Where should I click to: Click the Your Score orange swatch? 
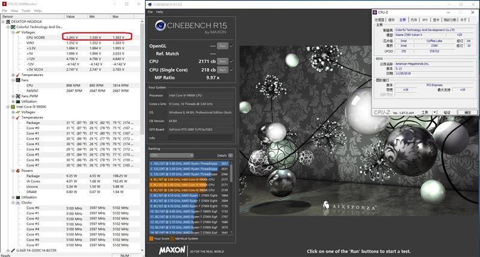[x=151, y=238]
